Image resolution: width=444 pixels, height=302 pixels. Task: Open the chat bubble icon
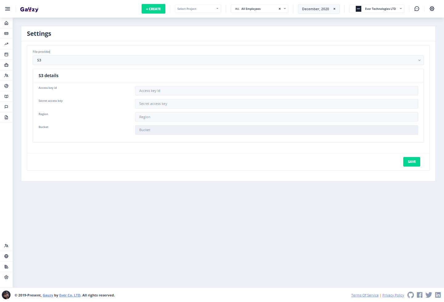[417, 9]
